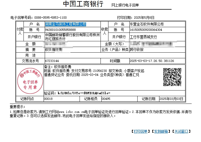Click the 打印回单 link

(x=140, y=131)
